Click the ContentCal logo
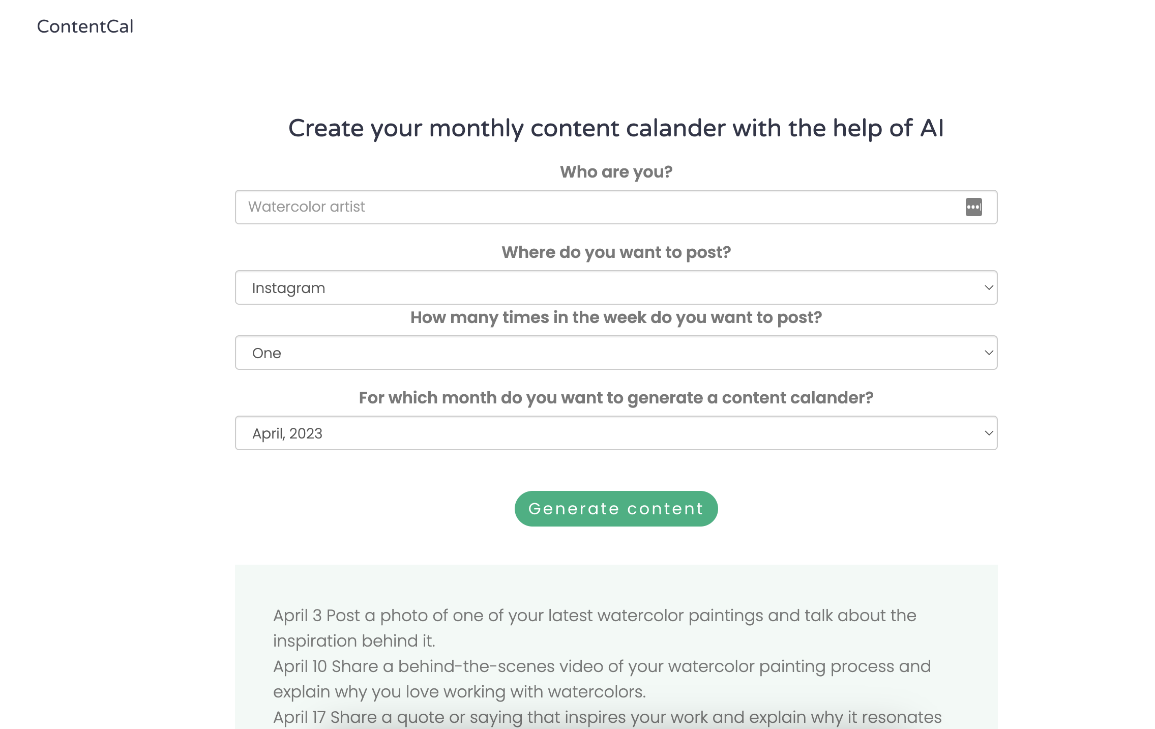Image resolution: width=1155 pixels, height=729 pixels. click(85, 25)
